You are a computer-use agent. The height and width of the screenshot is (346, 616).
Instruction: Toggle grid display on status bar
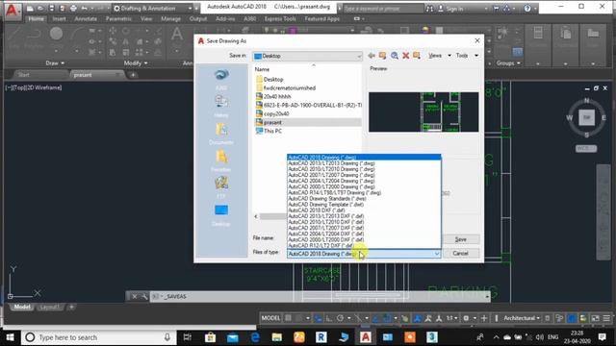tap(289, 318)
